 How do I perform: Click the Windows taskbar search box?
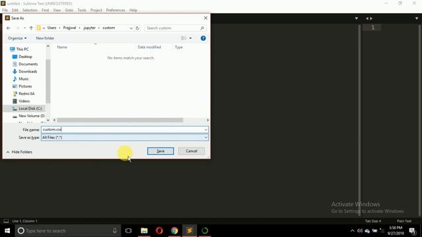pos(68,230)
